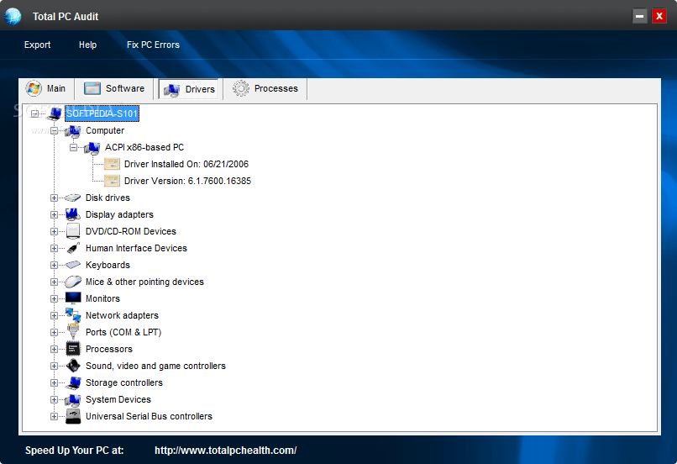Click the card icon for Driver Version
Image resolution: width=677 pixels, height=464 pixels.
point(112,181)
